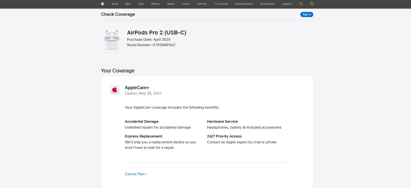Click the Express Replacement benefit heading
This screenshot has width=411, height=188.
click(144, 136)
